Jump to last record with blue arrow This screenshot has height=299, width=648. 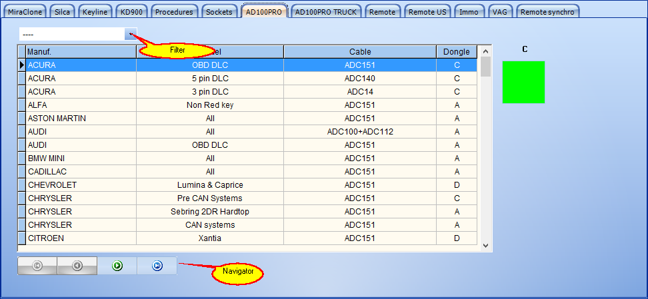click(x=157, y=266)
